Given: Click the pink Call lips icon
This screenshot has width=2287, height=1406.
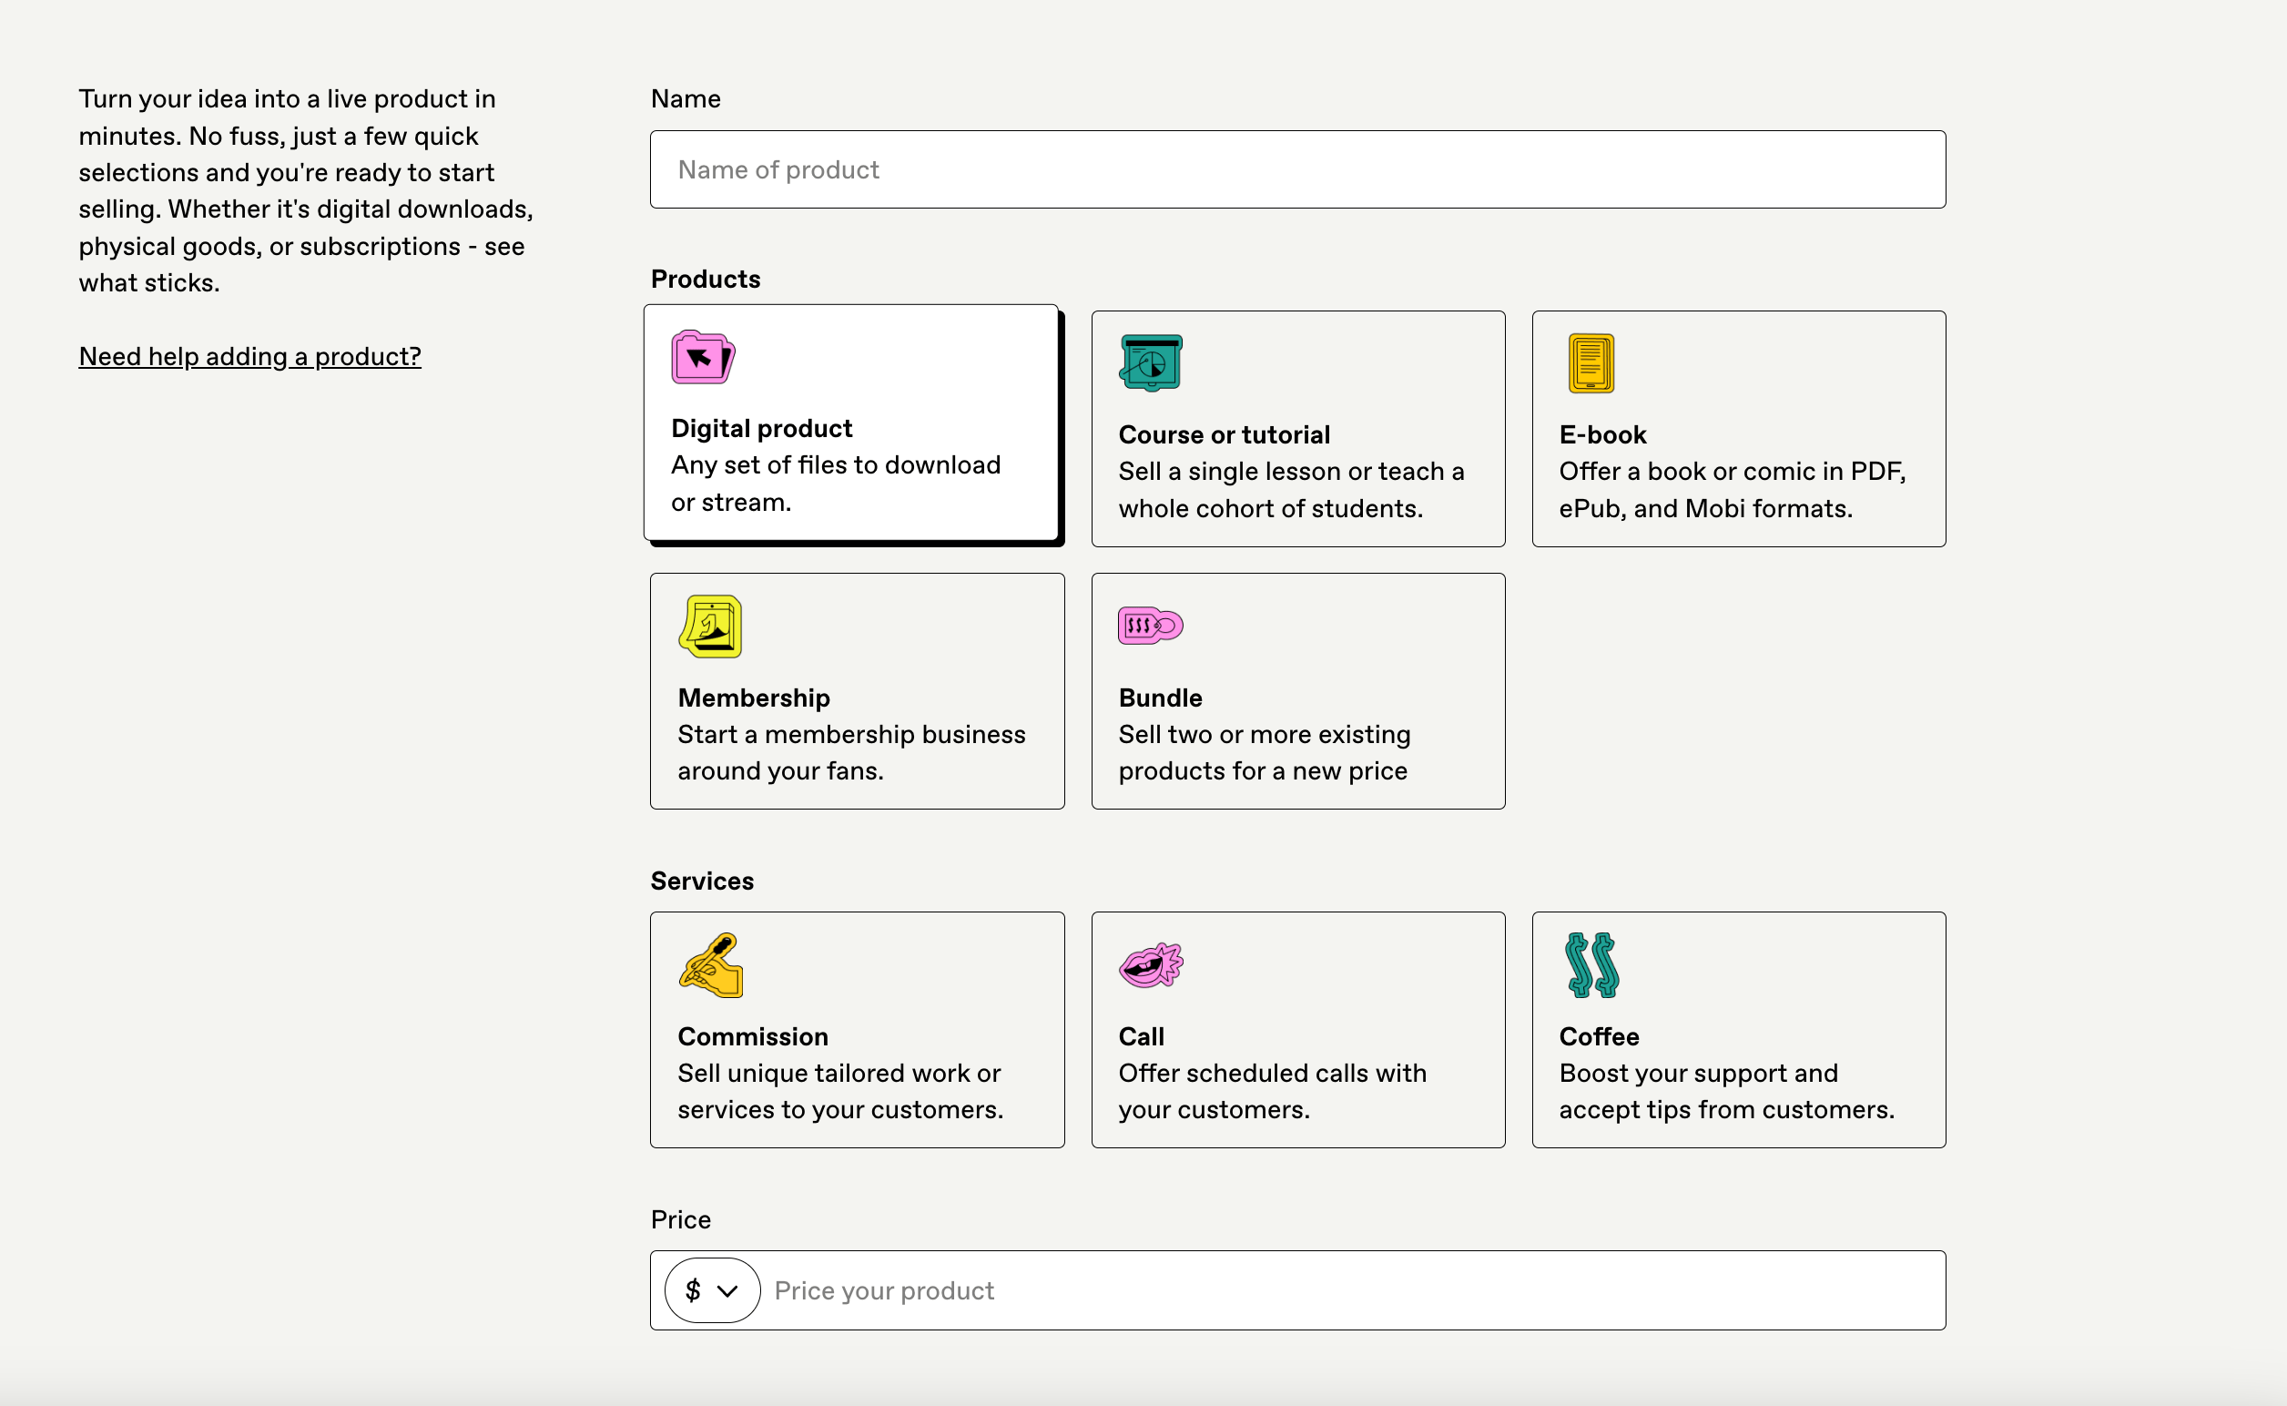Looking at the screenshot, I should pos(1150,965).
